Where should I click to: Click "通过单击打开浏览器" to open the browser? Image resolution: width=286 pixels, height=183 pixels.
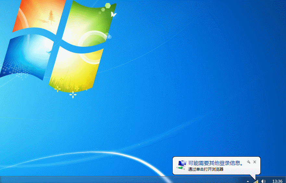point(206,169)
